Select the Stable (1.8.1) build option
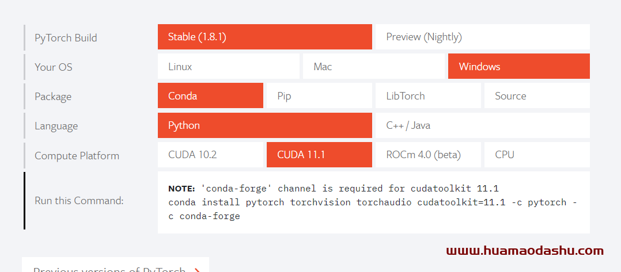The width and height of the screenshot is (621, 272). click(x=264, y=37)
